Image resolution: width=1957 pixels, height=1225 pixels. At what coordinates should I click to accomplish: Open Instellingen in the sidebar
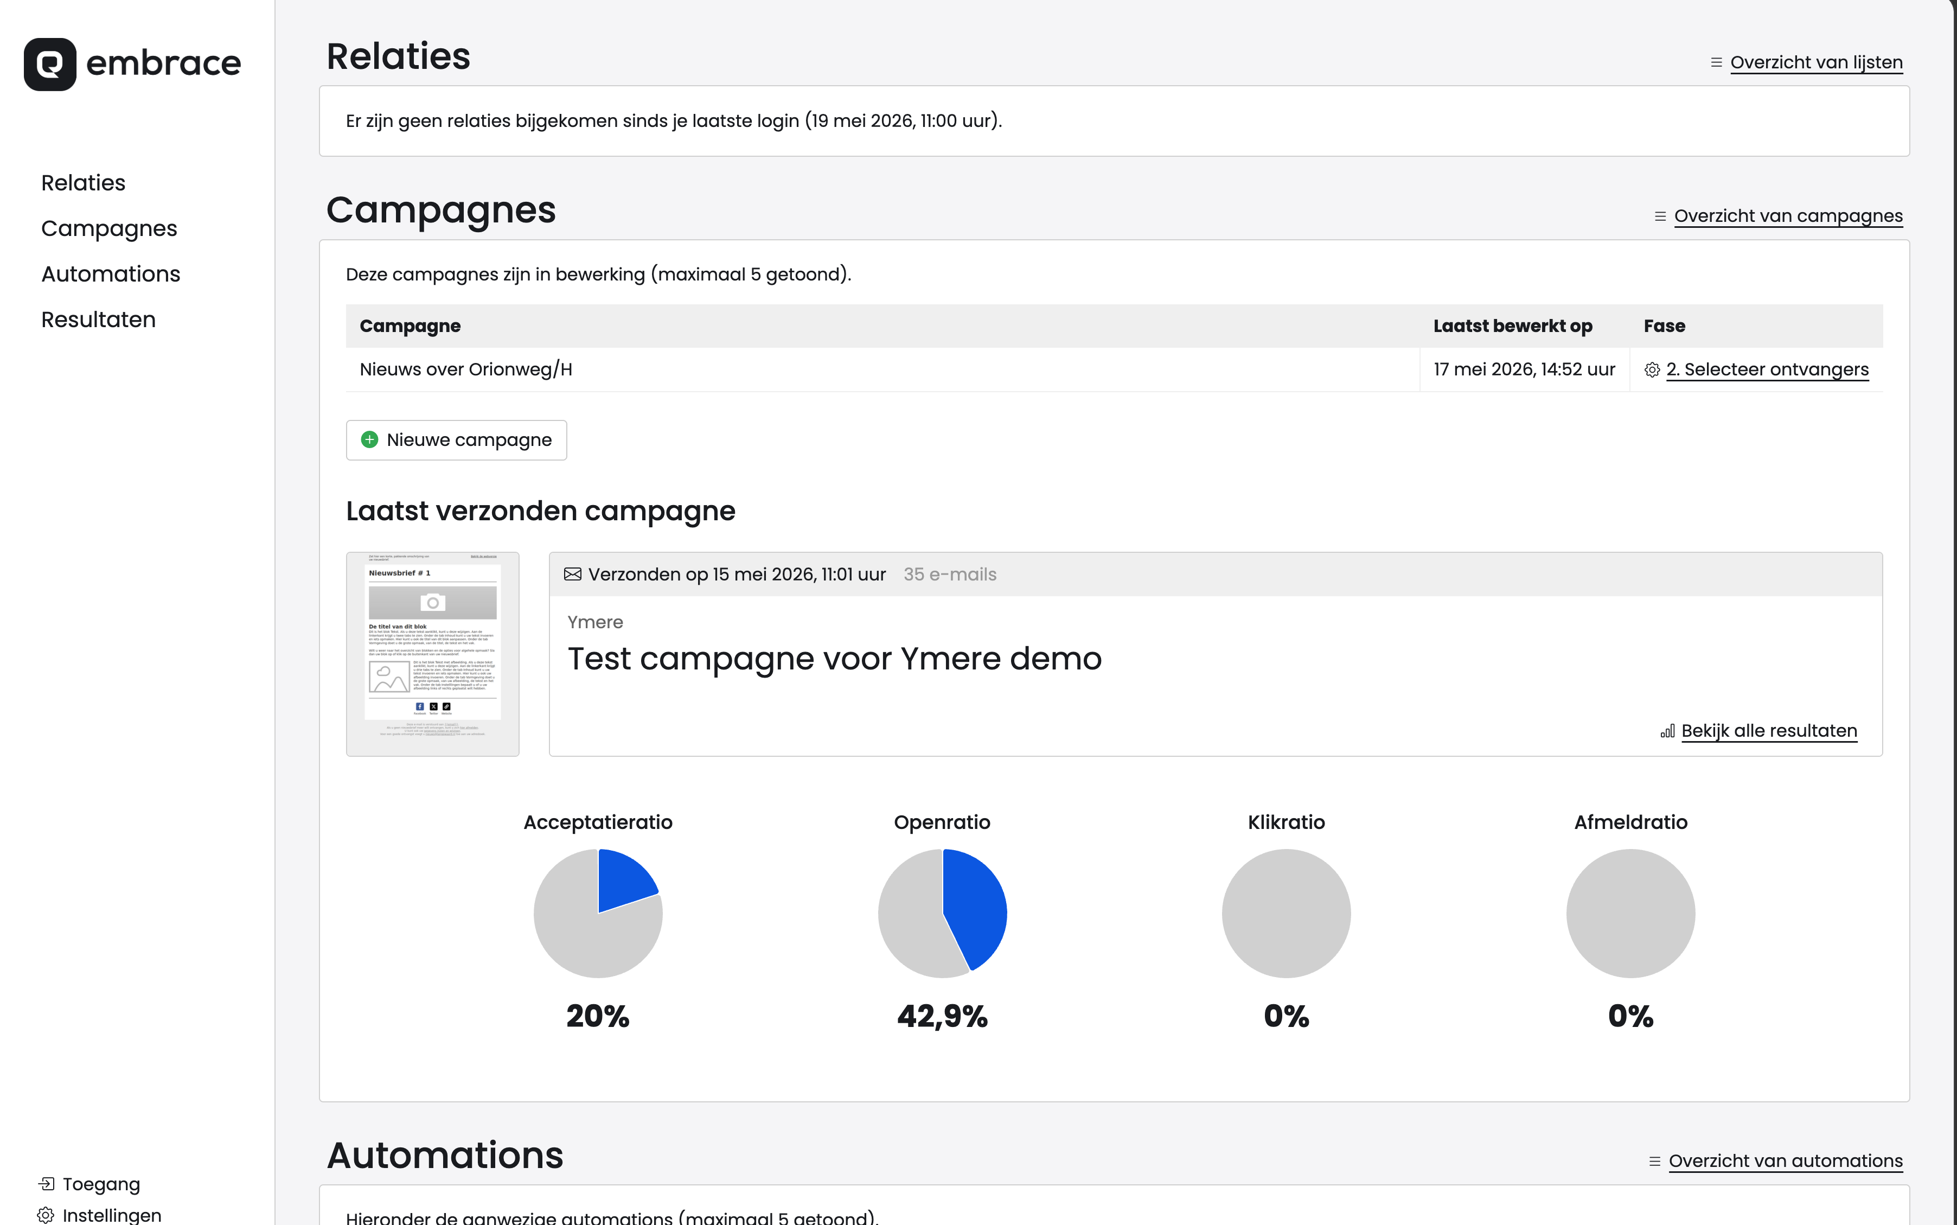112,1215
